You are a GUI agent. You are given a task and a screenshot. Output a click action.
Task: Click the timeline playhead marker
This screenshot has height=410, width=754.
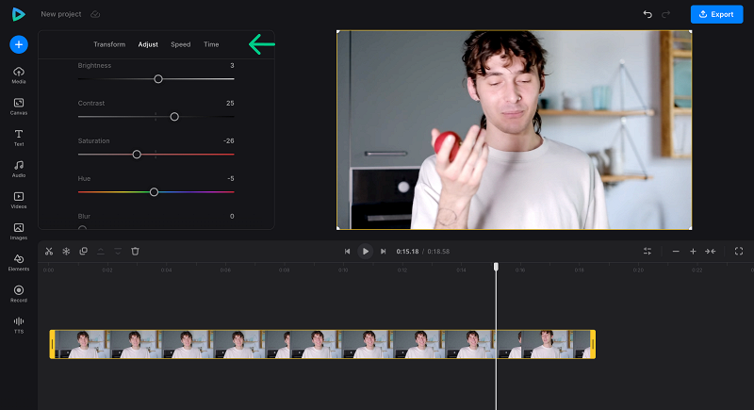pyautogui.click(x=497, y=267)
